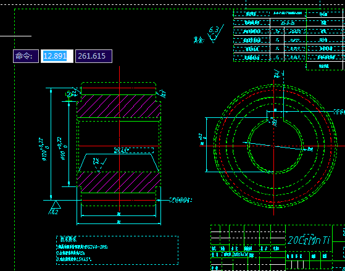Click the 命令: command prompt label

tap(26, 56)
